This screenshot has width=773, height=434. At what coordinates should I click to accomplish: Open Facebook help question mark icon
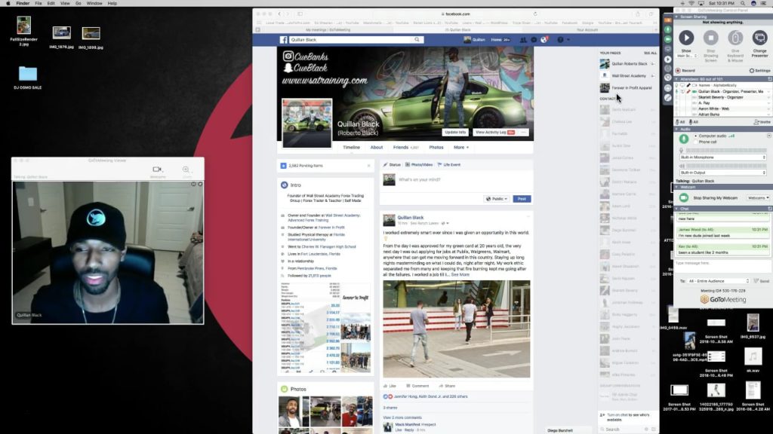coord(561,40)
